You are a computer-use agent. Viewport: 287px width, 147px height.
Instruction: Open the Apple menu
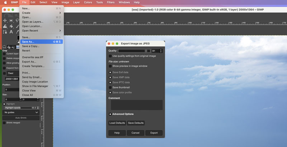(x=5, y=2)
